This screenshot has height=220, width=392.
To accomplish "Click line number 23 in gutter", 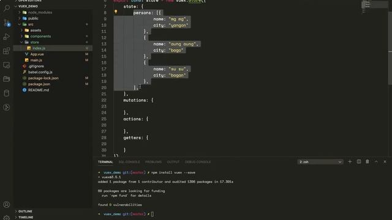I will (x=104, y=106).
